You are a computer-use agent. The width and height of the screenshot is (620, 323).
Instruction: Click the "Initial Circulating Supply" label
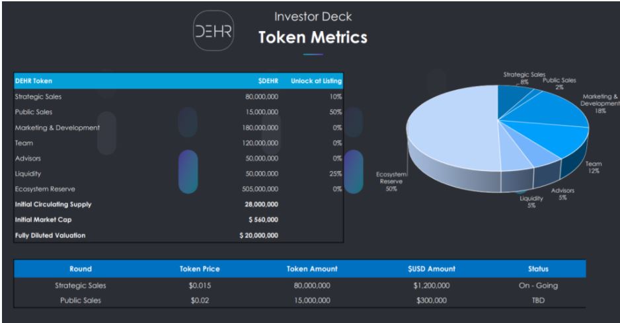point(53,204)
